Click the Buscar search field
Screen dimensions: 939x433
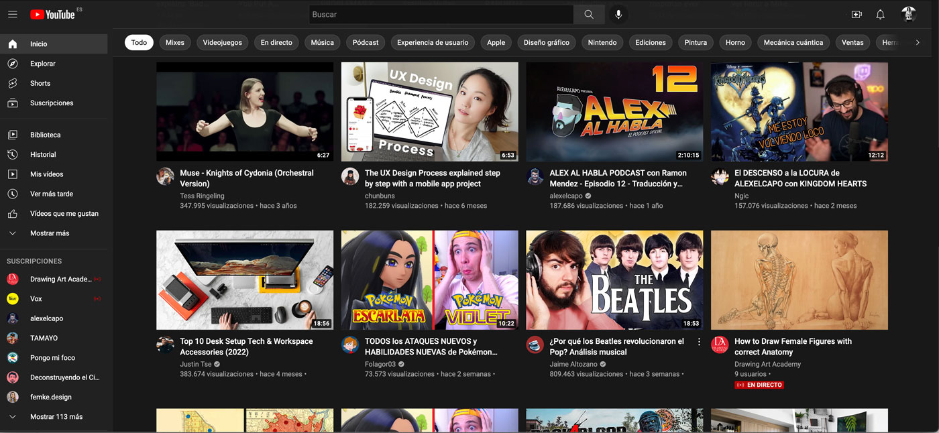click(x=441, y=14)
